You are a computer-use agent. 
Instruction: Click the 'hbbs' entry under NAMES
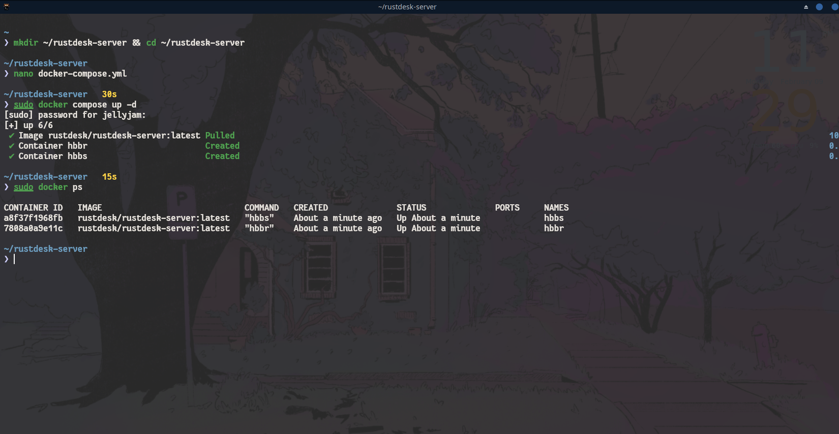[x=554, y=218]
